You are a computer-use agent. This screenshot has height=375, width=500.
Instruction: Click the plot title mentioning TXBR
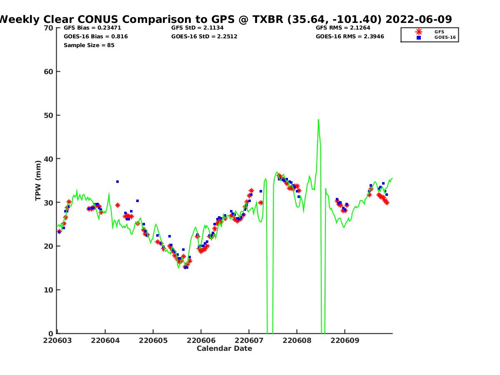pos(225,19)
